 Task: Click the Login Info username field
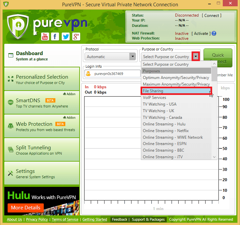click(x=116, y=74)
